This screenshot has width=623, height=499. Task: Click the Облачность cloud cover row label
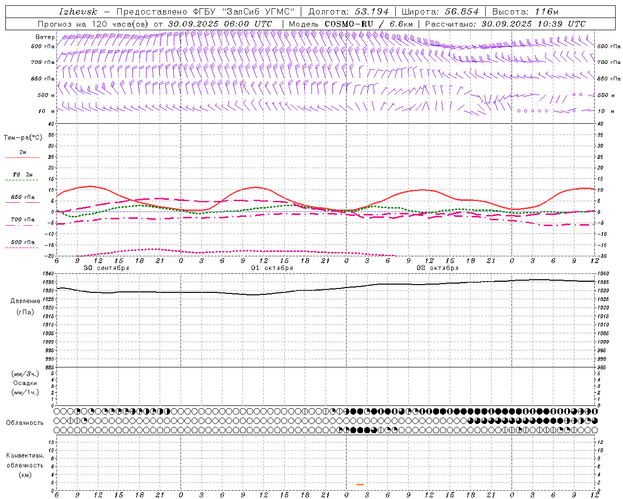click(x=24, y=422)
